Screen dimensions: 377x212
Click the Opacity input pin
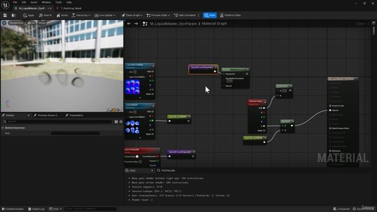pyautogui.click(x=330, y=110)
